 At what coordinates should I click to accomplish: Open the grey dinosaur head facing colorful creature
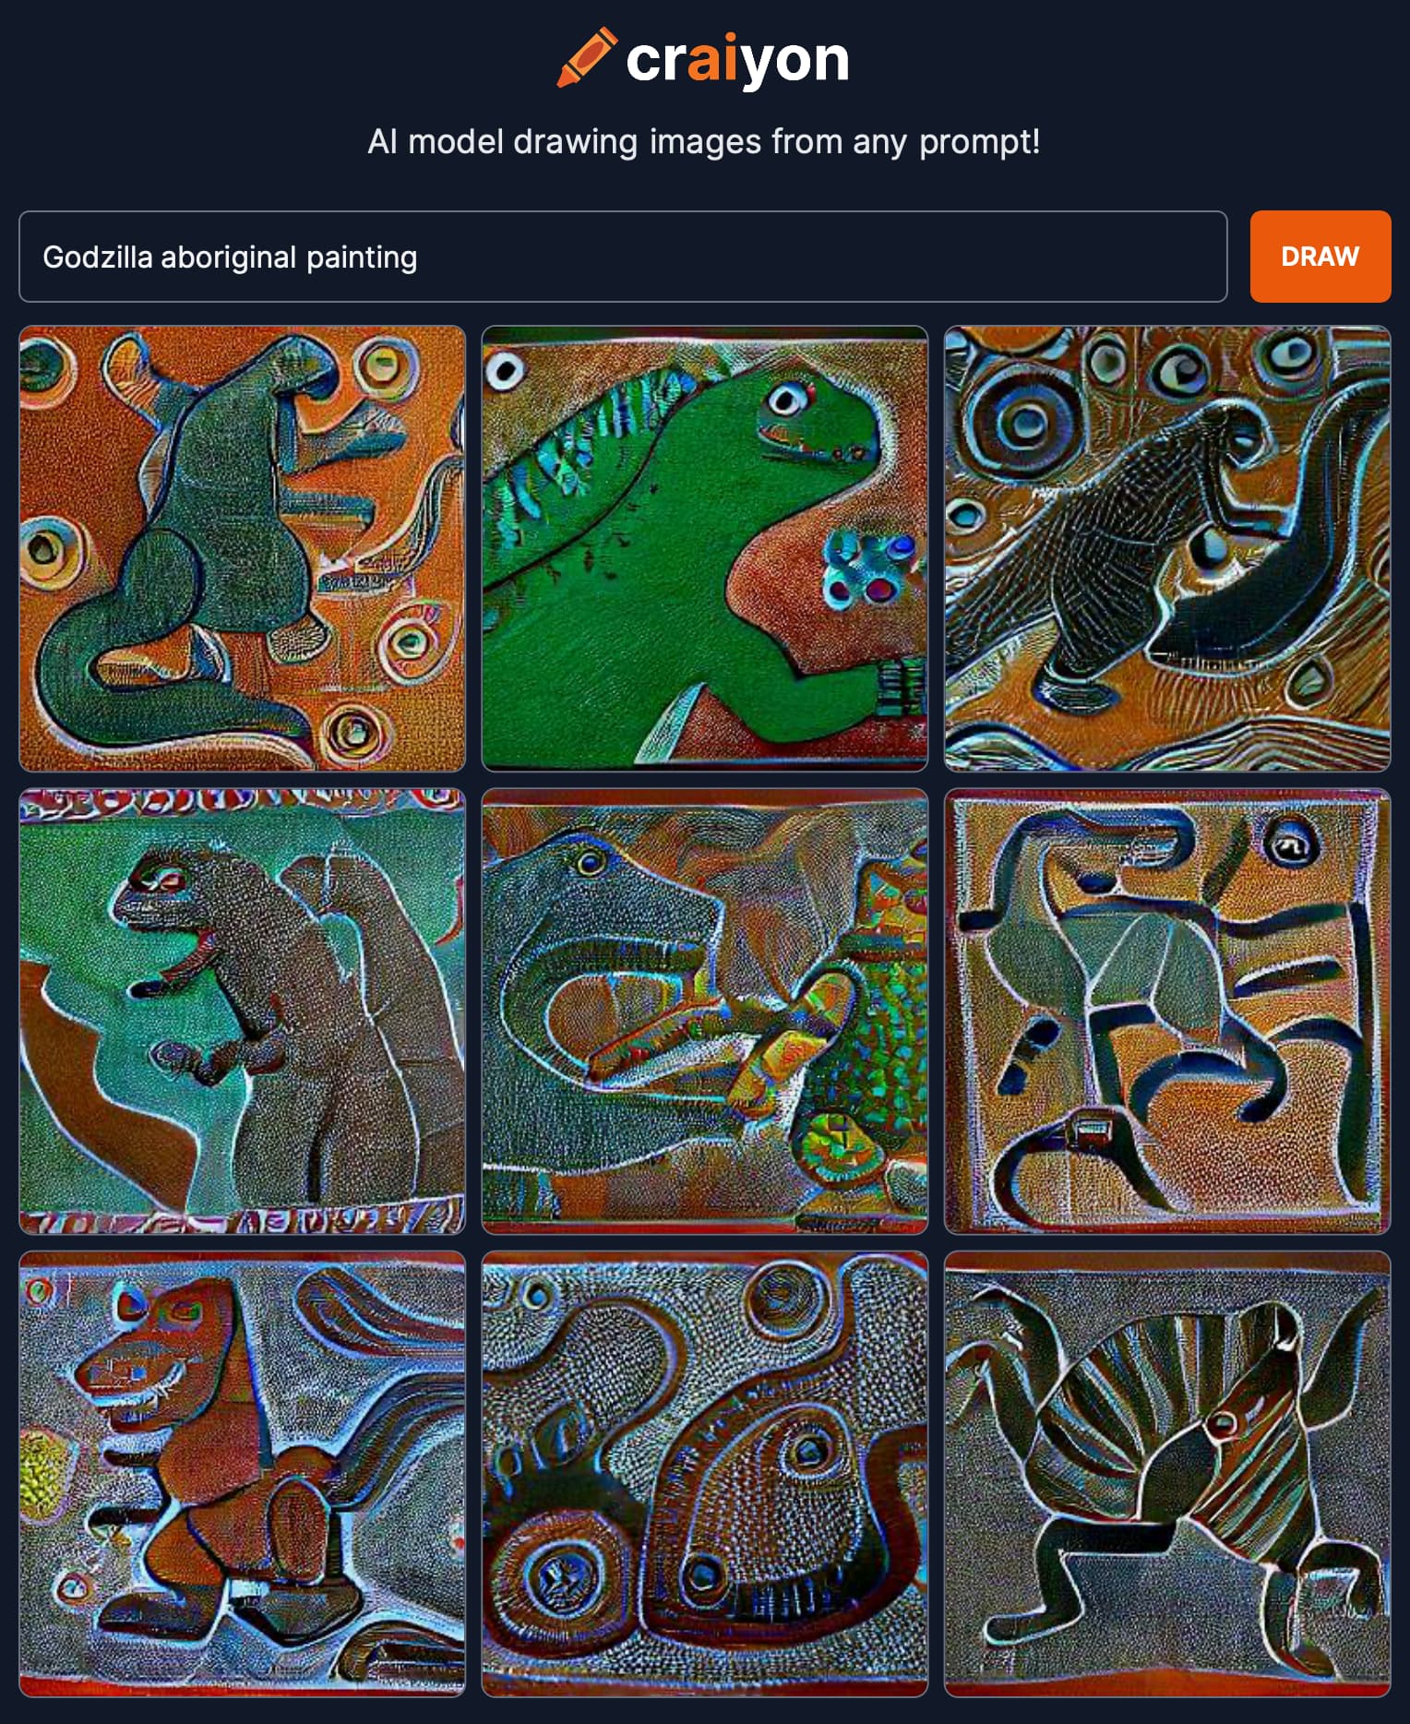coord(705,1012)
